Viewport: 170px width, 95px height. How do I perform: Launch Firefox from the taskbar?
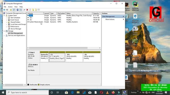click(113, 92)
